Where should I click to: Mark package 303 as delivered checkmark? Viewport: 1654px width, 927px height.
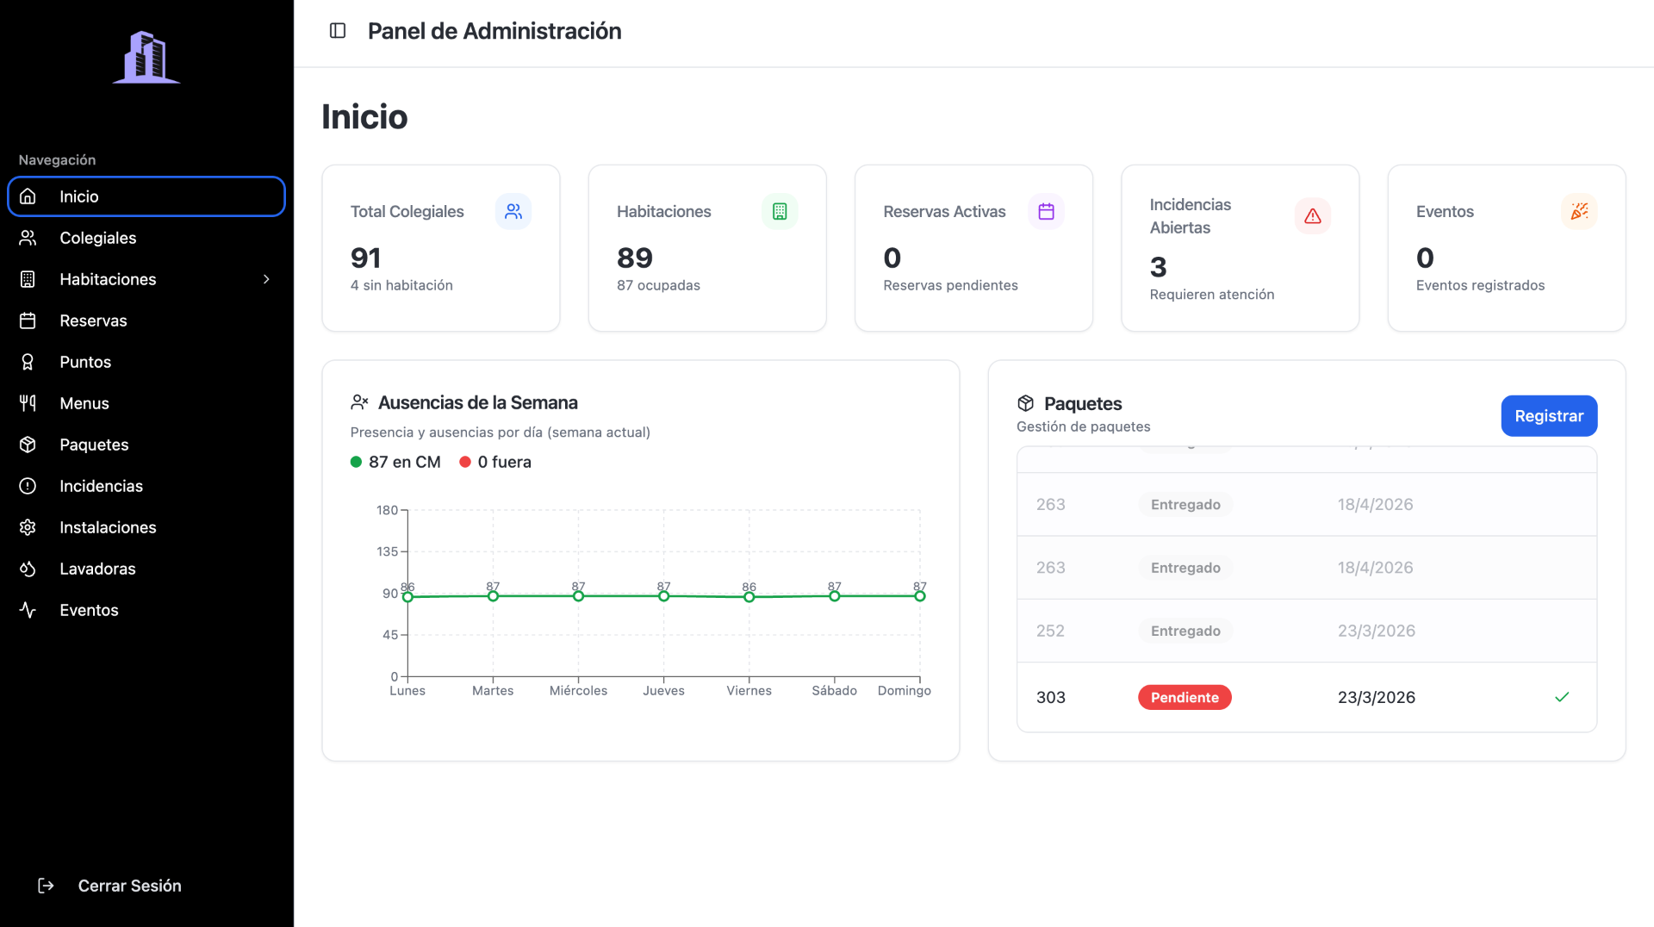(1562, 697)
